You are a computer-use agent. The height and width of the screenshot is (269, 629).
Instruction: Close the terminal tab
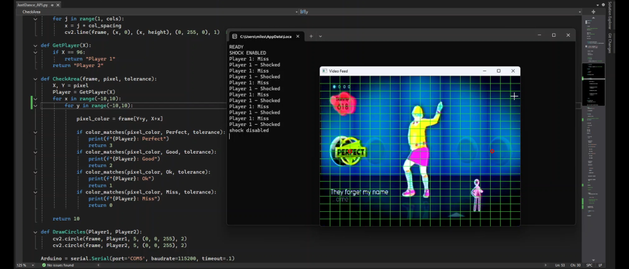point(299,36)
